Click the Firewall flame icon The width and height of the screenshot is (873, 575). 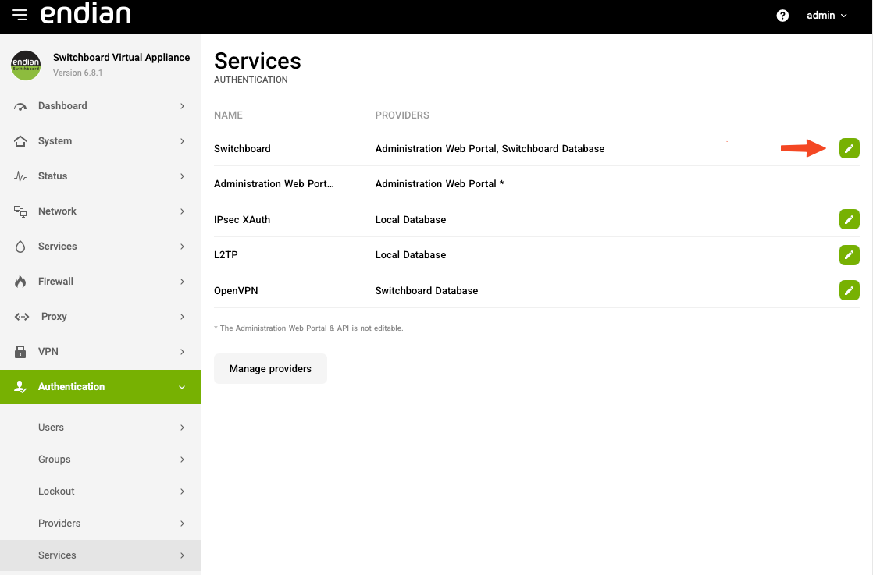(x=20, y=282)
